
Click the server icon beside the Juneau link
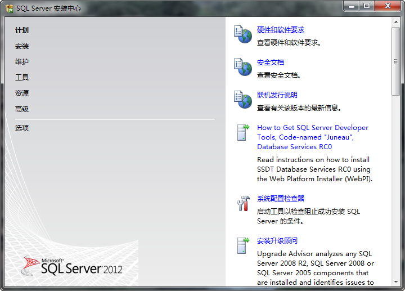click(x=244, y=132)
